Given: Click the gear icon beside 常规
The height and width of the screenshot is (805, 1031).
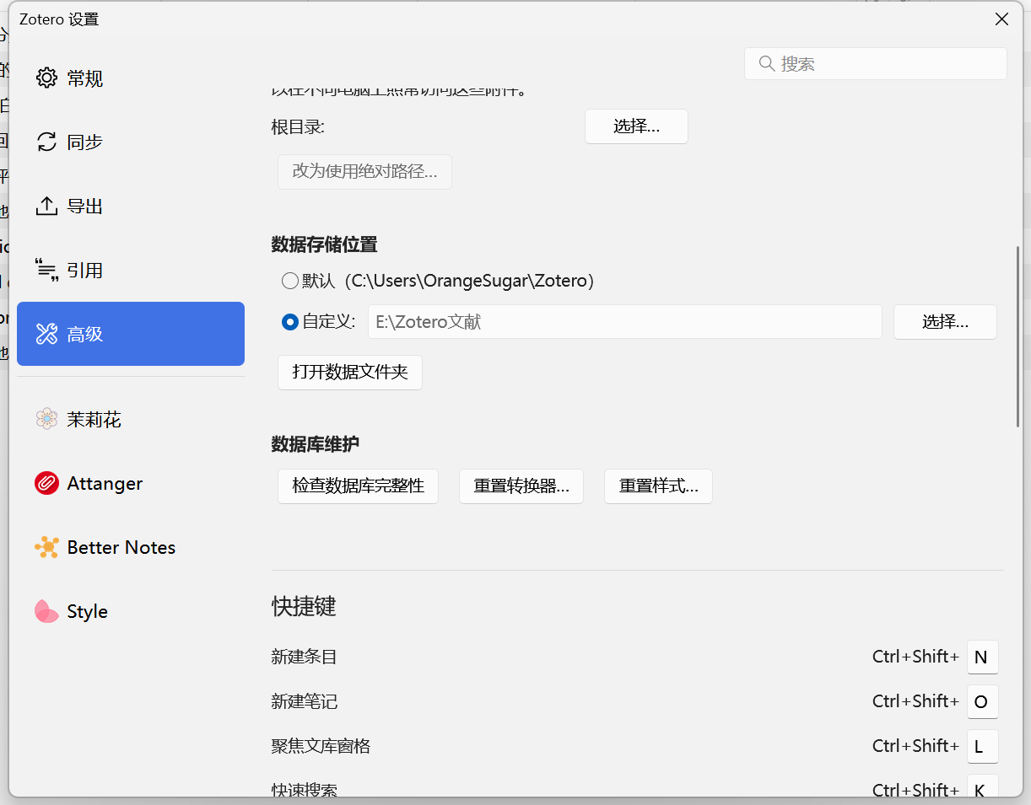Looking at the screenshot, I should pyautogui.click(x=46, y=78).
